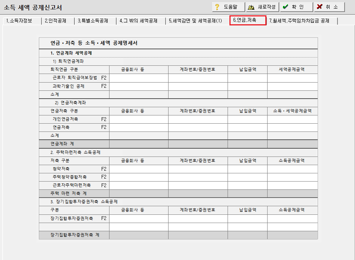Switch to the 2.인적공제 tab
This screenshot has width=355, height=260.
[58, 21]
